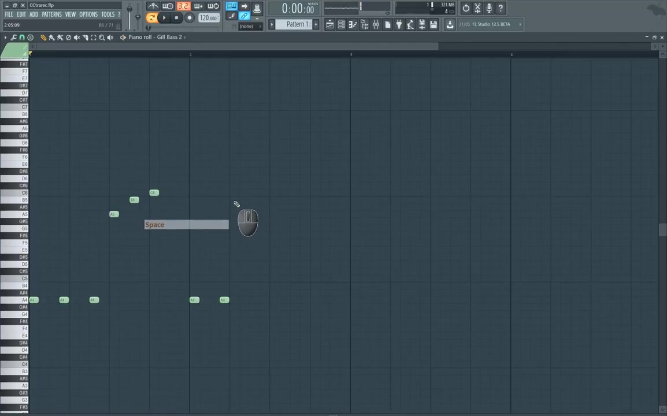Open the piano roll options arrow menu
Viewport: 667px width, 416px height.
tap(5, 37)
